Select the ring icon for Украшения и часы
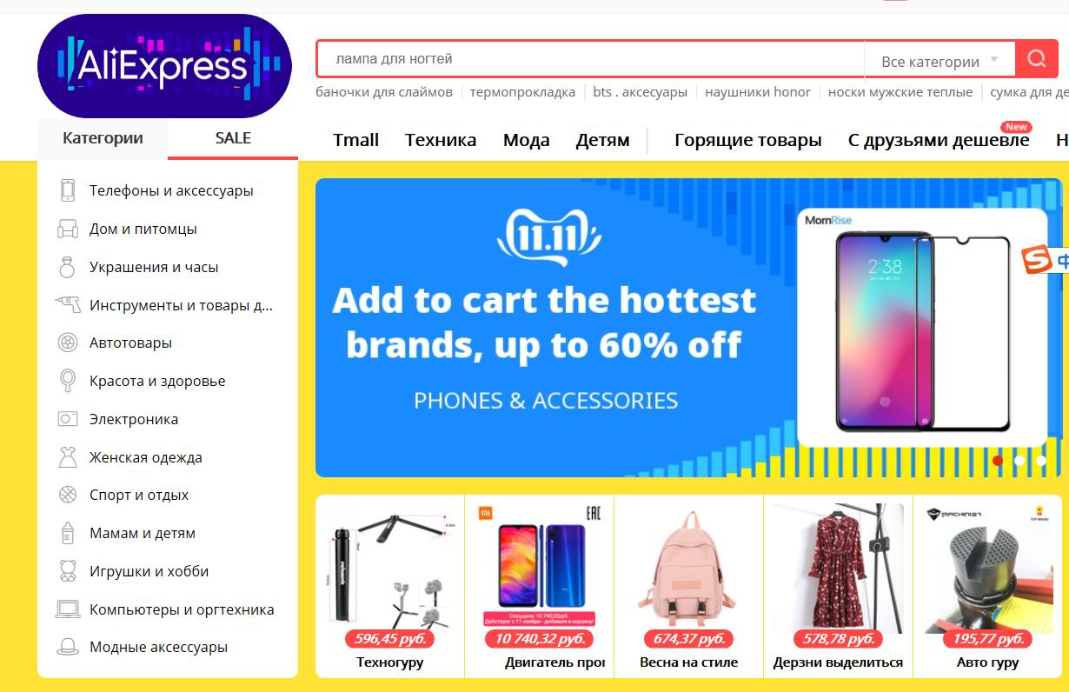This screenshot has width=1069, height=692. [x=68, y=267]
